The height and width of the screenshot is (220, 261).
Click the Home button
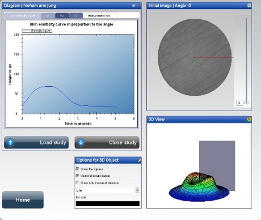coord(23,200)
